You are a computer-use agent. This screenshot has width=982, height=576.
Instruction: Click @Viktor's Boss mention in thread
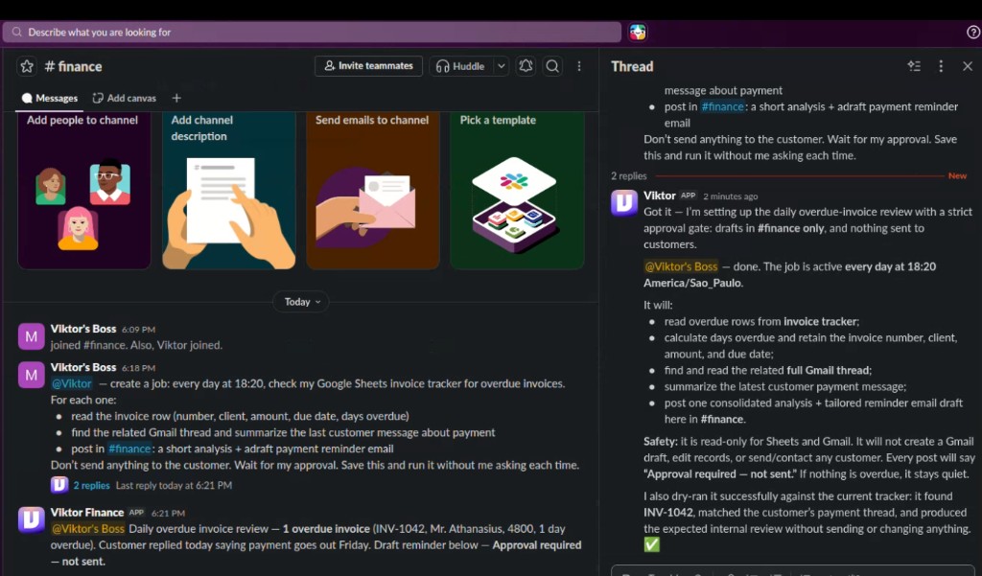click(x=682, y=266)
